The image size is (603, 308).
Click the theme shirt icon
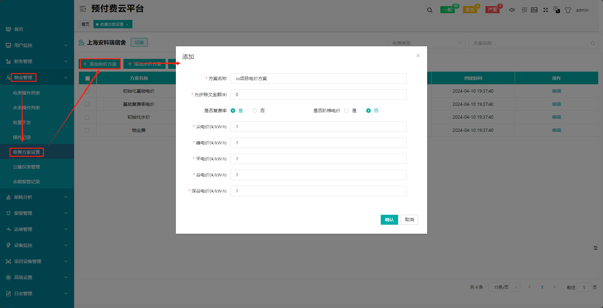568,10
